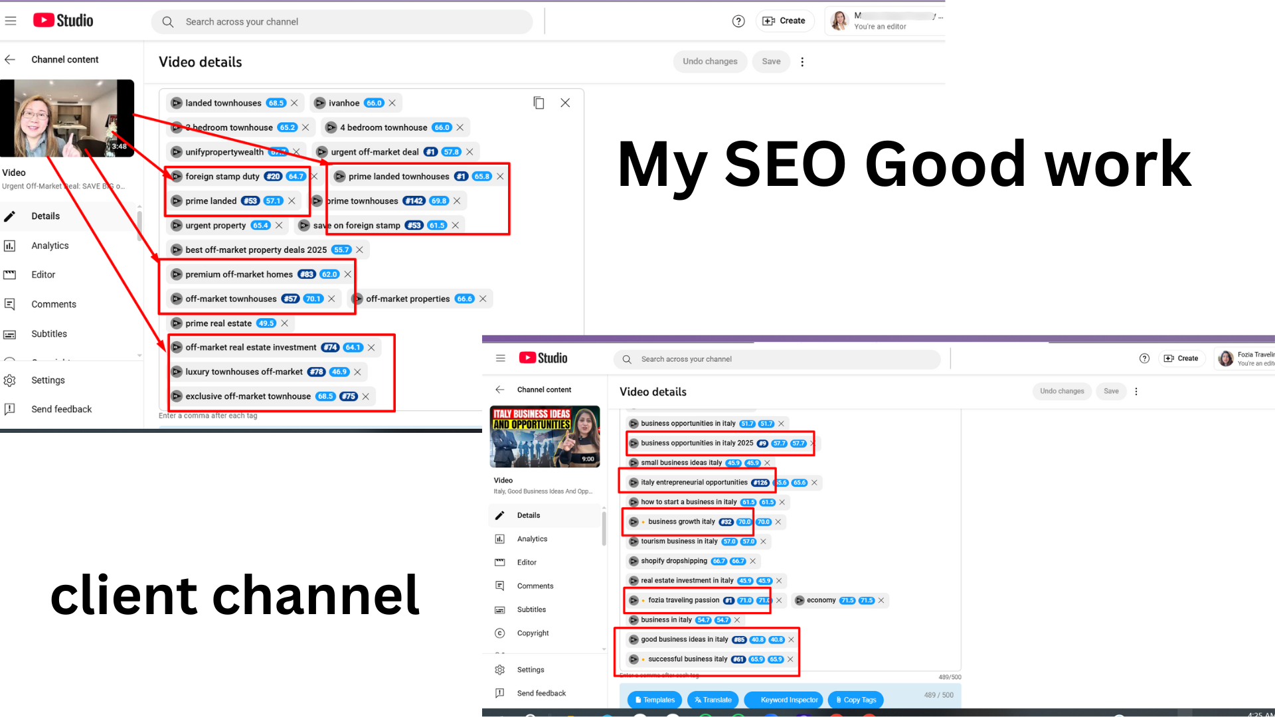Open the Italy Business Ideas video thumbnail
This screenshot has width=1275, height=717.
(x=545, y=437)
